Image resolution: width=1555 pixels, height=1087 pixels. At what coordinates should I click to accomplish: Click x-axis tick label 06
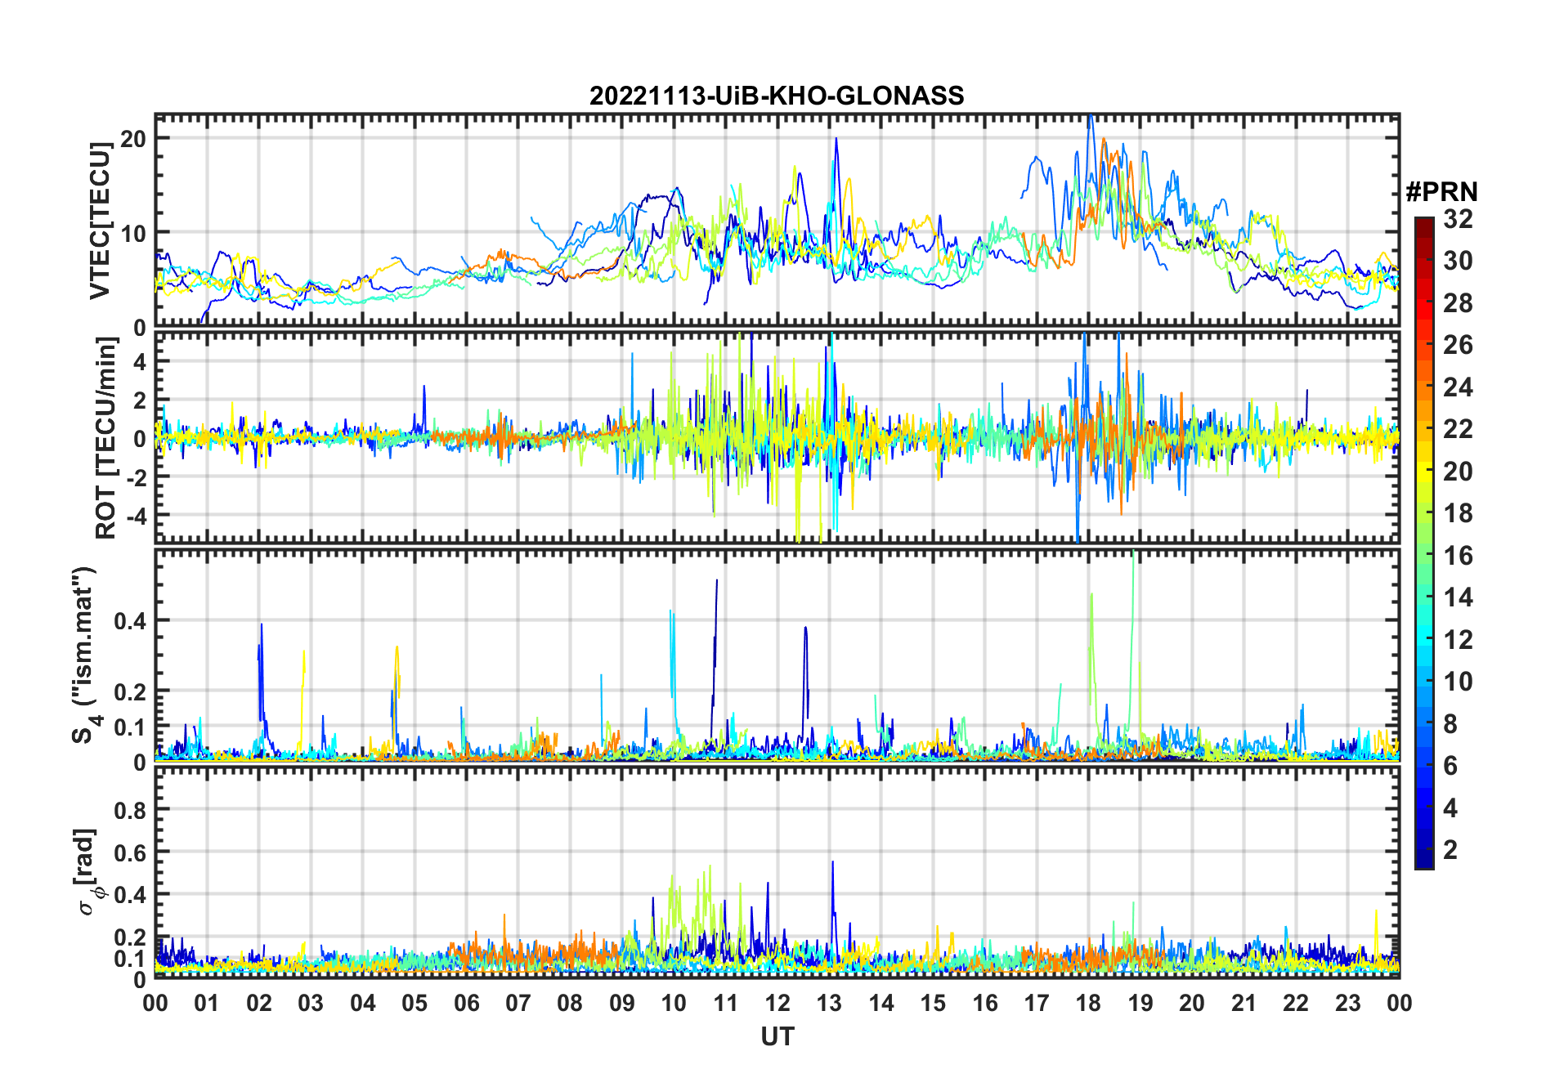click(x=466, y=1003)
